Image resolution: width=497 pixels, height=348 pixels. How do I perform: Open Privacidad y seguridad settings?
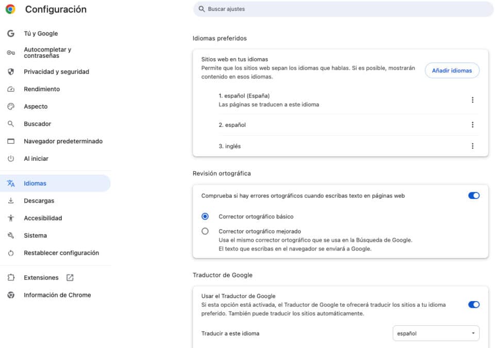coord(56,72)
